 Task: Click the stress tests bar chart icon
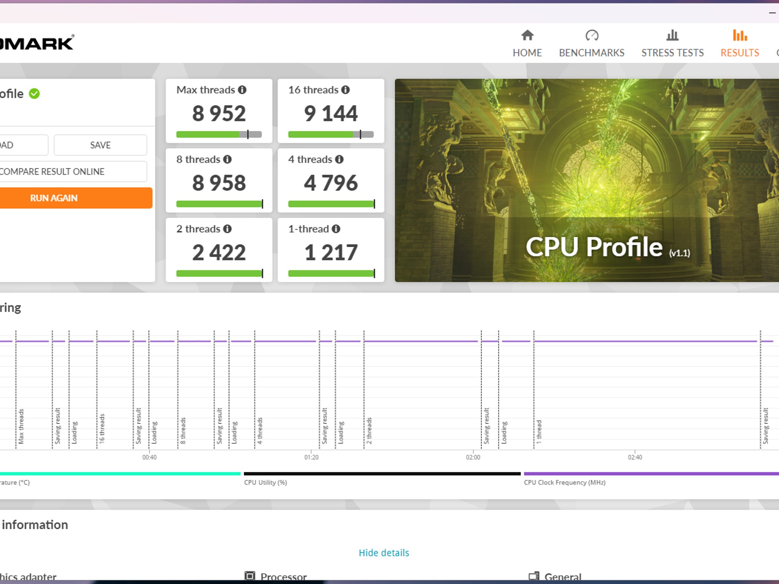(672, 35)
